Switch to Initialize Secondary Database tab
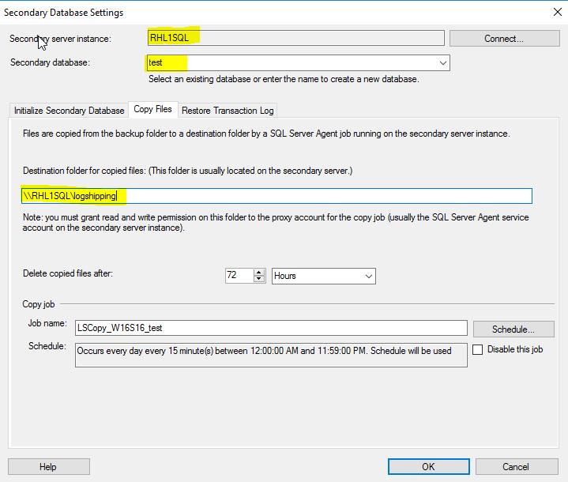568x482 pixels. [69, 111]
